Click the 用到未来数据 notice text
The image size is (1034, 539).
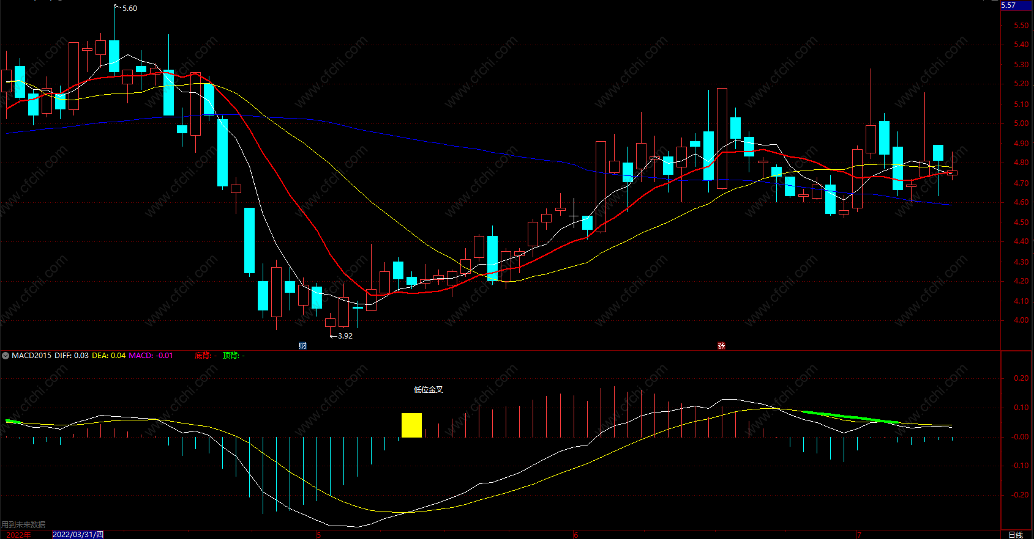pos(23,525)
